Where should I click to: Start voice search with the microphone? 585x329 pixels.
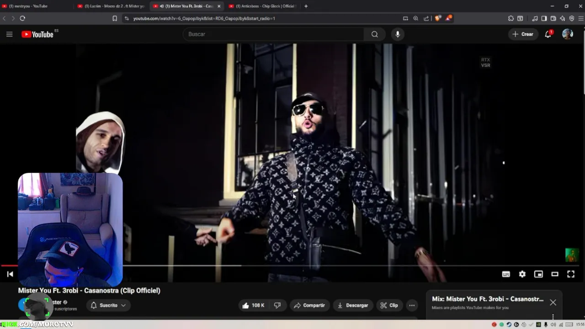398,34
